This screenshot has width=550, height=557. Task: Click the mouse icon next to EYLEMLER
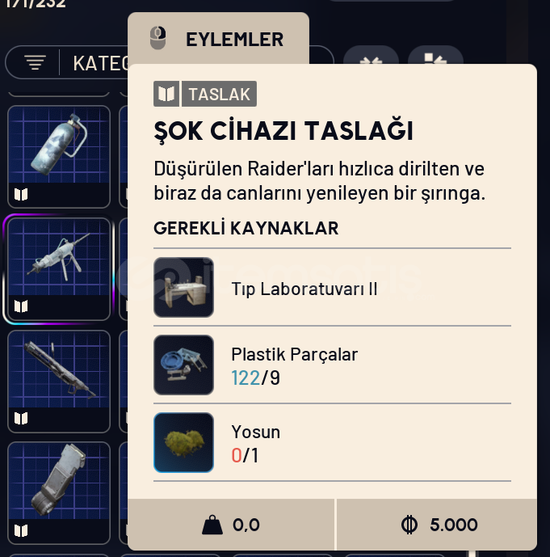158,38
